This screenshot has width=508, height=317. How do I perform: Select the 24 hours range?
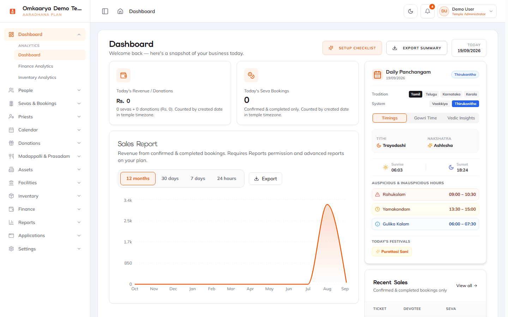226,179
